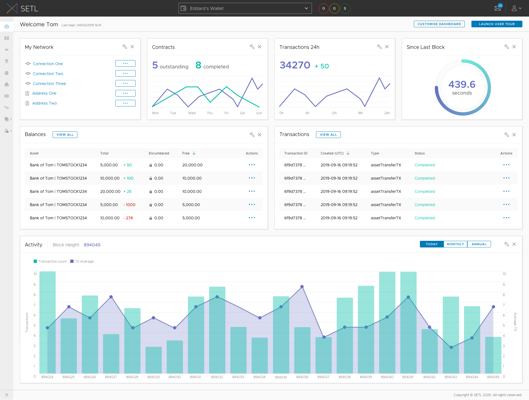Click the TX Average point at block 894036
Image resolution: width=529 pixels, height=400 pixels.
(x=302, y=287)
